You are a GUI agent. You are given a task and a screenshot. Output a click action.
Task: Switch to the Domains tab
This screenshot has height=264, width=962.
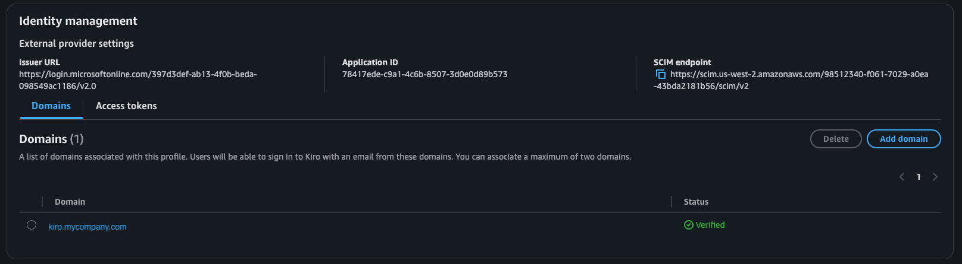coord(51,106)
